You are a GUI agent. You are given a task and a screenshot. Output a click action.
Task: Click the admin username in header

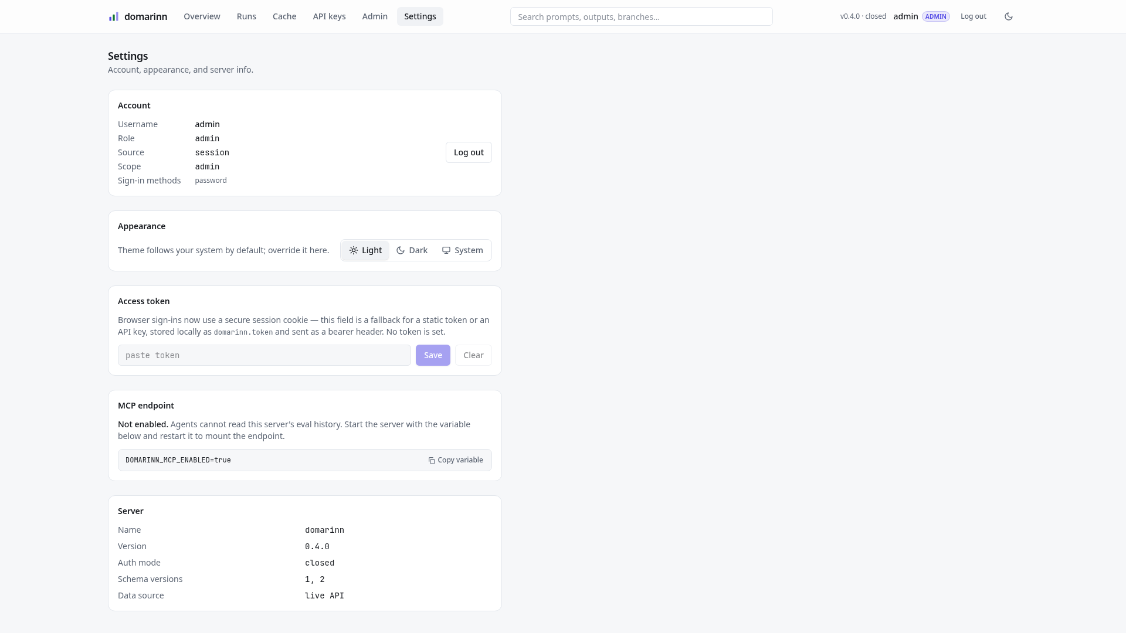[x=905, y=16]
